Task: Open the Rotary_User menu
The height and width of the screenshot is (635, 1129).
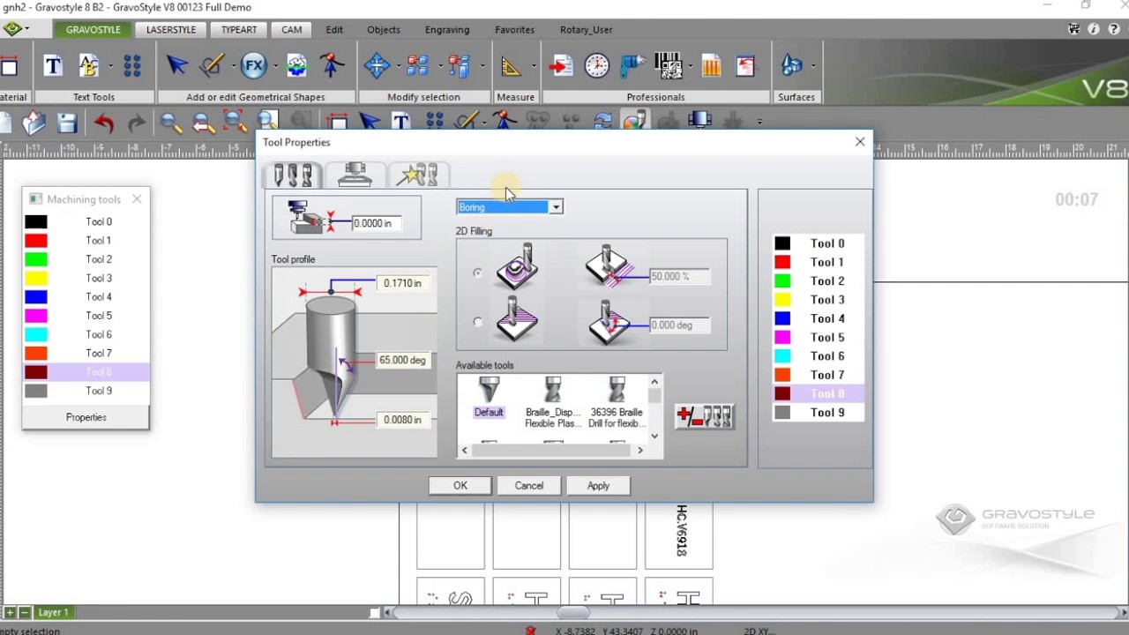Action: coord(586,29)
